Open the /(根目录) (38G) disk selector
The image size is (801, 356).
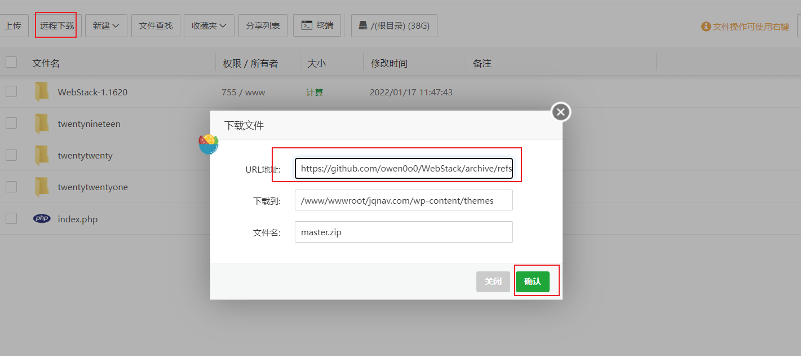394,25
